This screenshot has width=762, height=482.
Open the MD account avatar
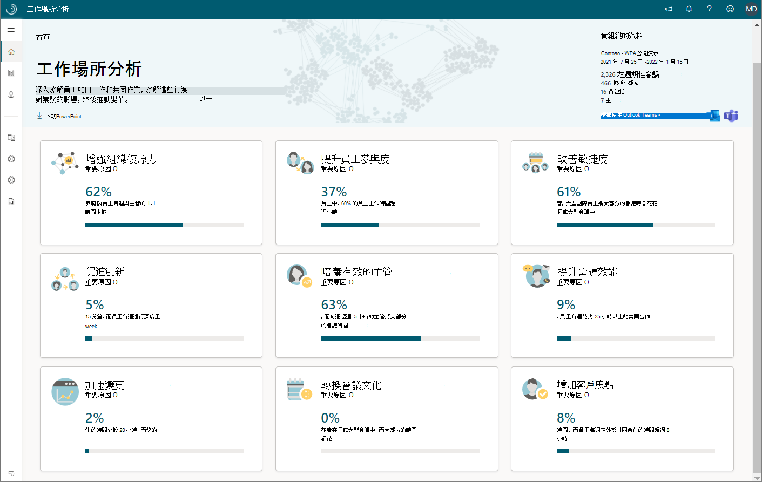[x=751, y=9]
